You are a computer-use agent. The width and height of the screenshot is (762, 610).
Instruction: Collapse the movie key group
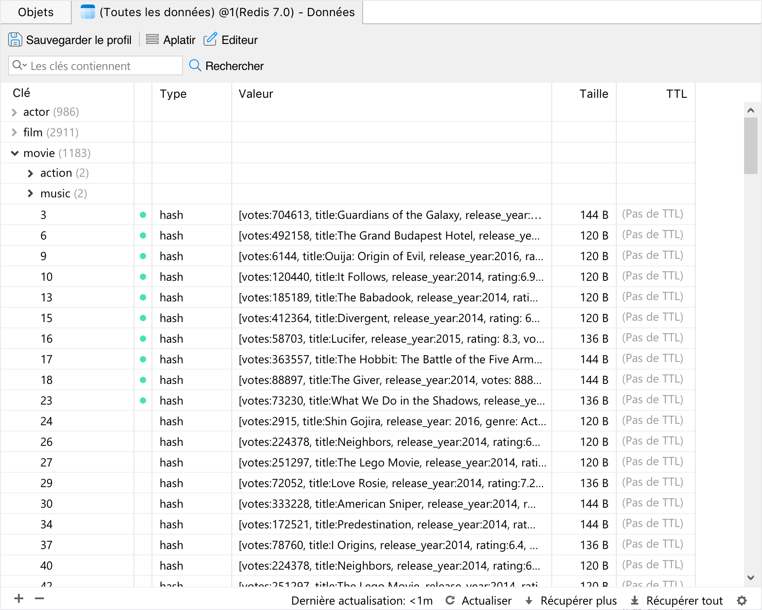click(15, 153)
